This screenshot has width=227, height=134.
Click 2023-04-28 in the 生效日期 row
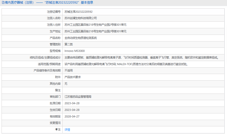pyautogui.click(x=72, y=110)
